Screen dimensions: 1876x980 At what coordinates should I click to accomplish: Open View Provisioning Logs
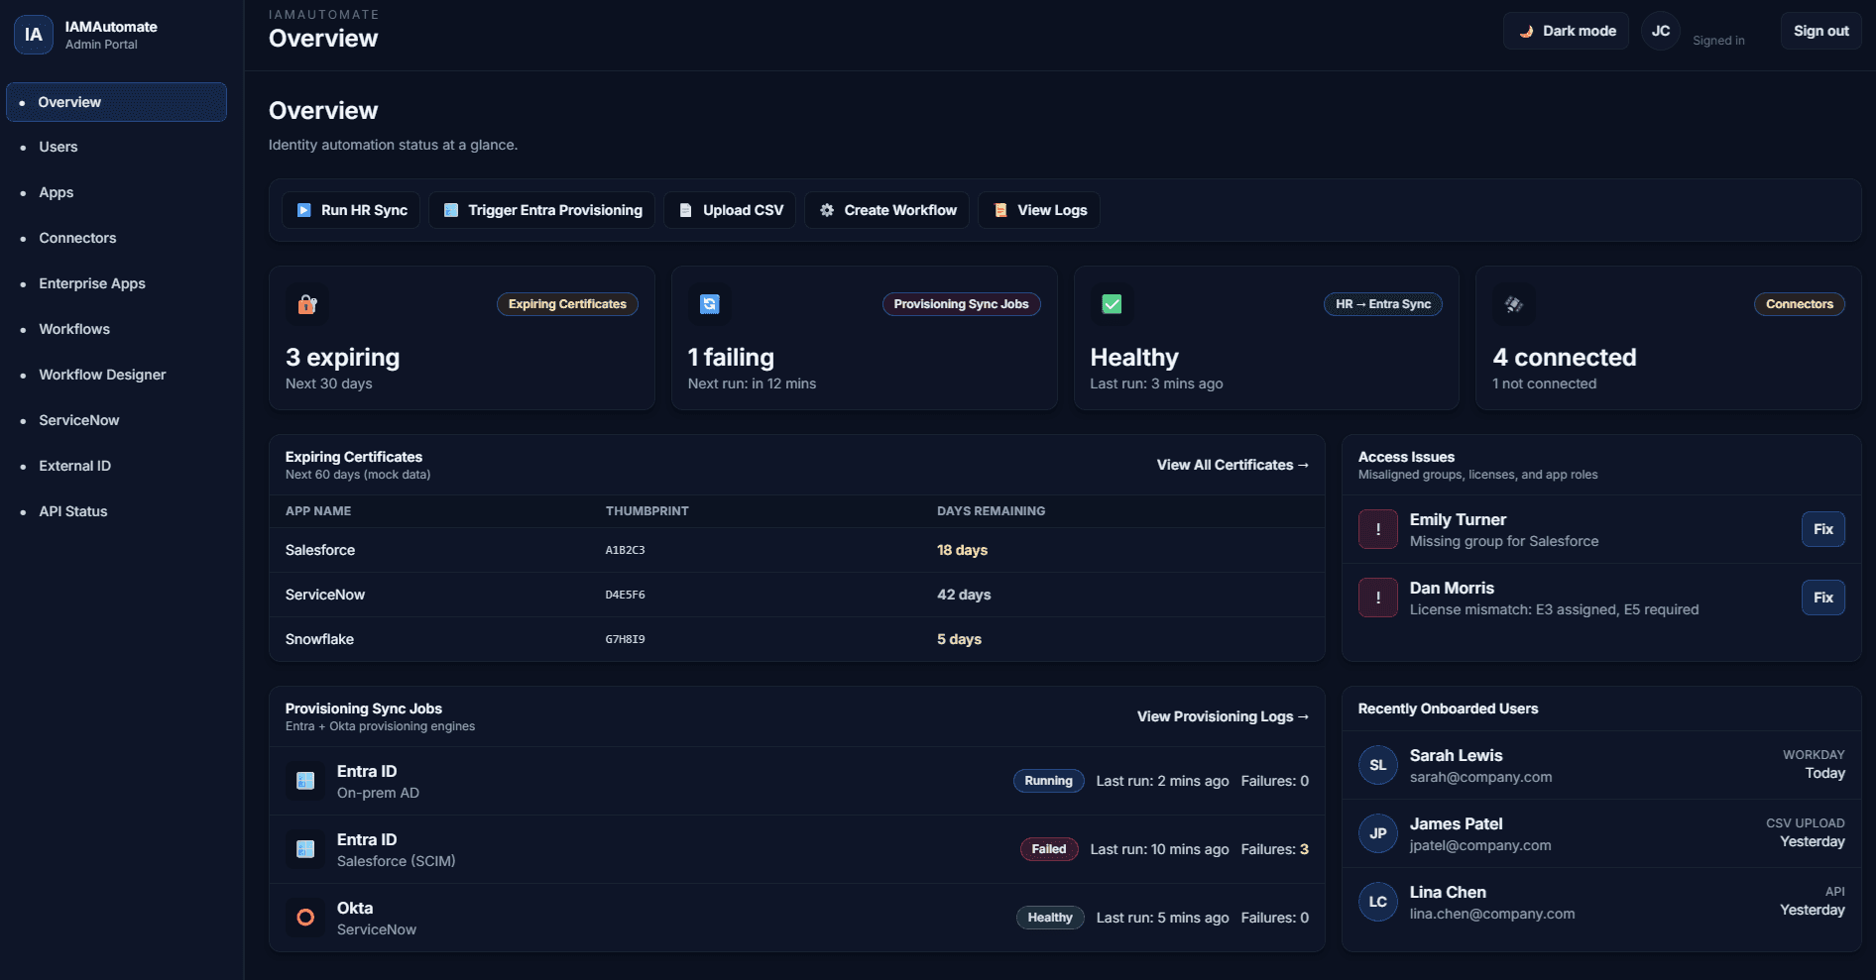(x=1222, y=715)
